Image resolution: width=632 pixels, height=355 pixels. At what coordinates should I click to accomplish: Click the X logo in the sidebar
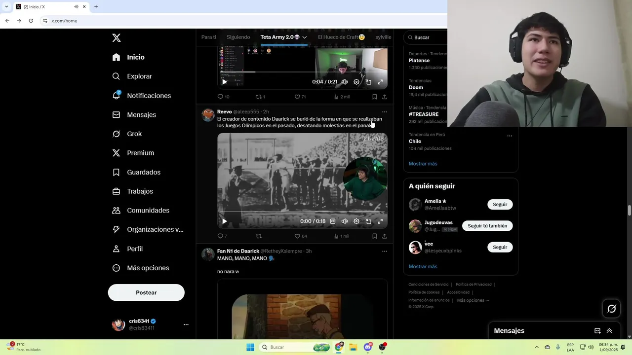pyautogui.click(x=117, y=38)
